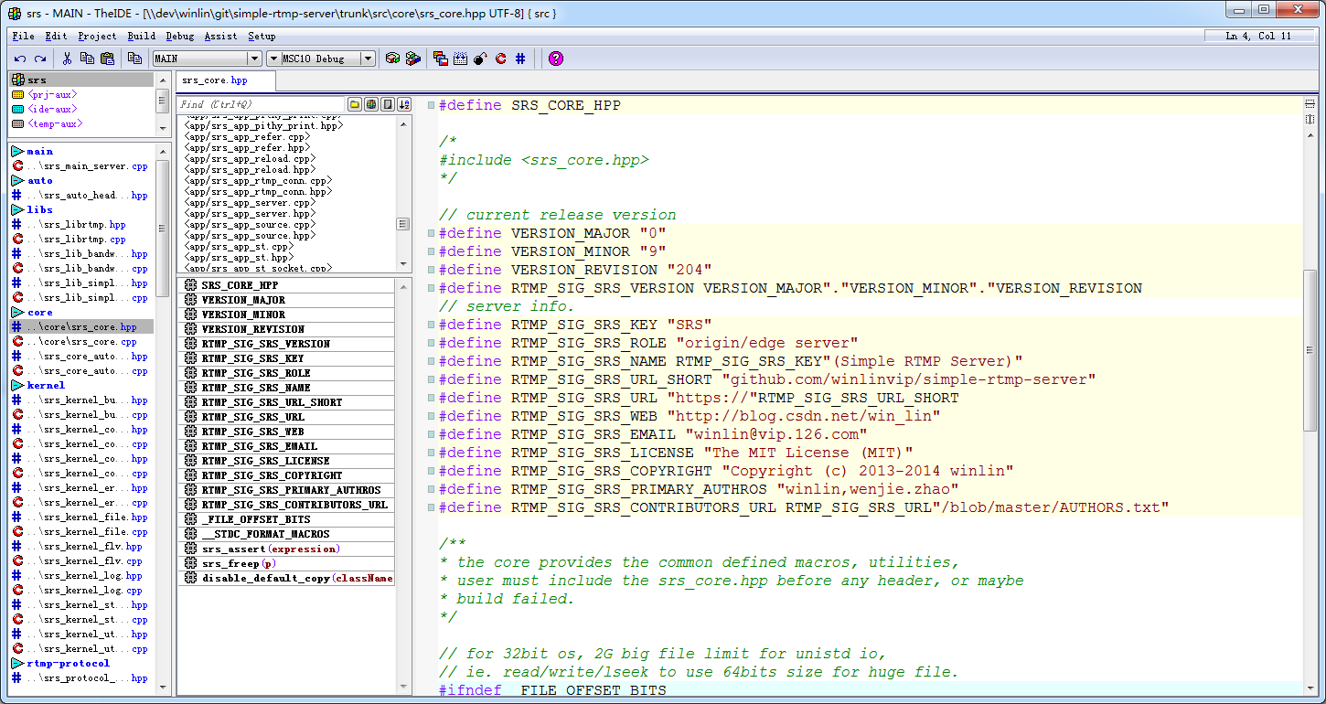This screenshot has width=1326, height=704.
Task: Toggle the A-Z sort button in navigator
Action: (x=404, y=104)
